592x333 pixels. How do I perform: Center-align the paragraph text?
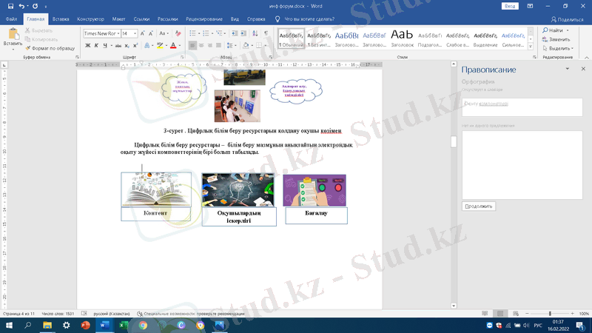coord(202,45)
